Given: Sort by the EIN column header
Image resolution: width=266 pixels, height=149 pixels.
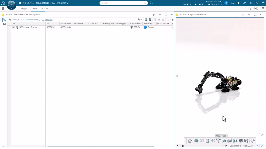Looking at the screenshot, I should [x=52, y=23].
